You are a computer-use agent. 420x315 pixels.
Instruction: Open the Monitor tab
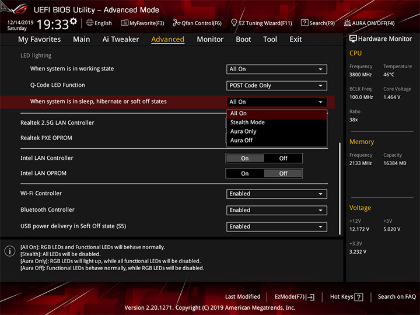(x=210, y=40)
